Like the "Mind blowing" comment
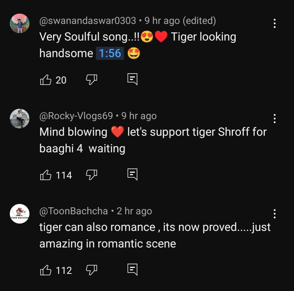The height and width of the screenshot is (291, 294). tap(46, 175)
